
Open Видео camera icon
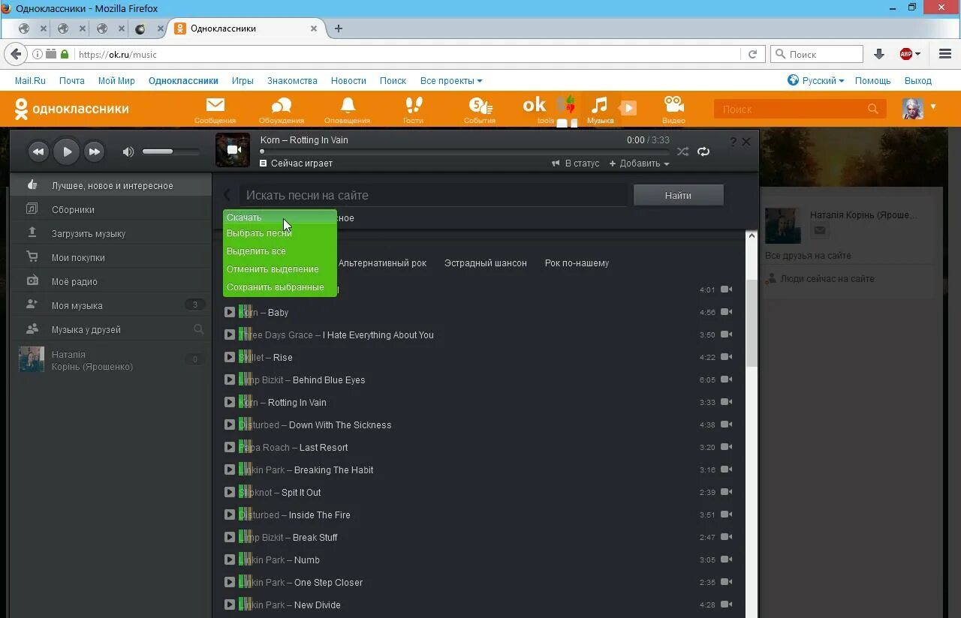673,109
